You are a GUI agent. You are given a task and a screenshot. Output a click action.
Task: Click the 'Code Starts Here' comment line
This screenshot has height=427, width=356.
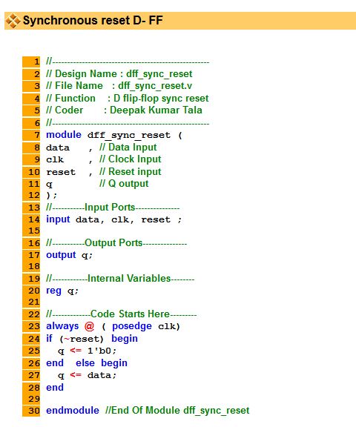pos(121,314)
